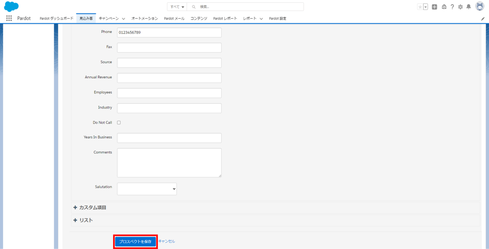Select the 見込み客 tab
This screenshot has height=249, width=489.
coord(86,18)
